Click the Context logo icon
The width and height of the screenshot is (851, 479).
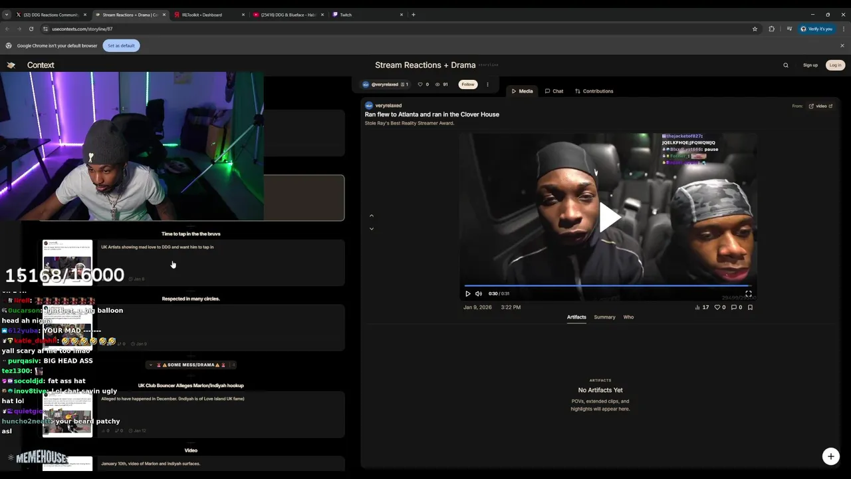[11, 65]
